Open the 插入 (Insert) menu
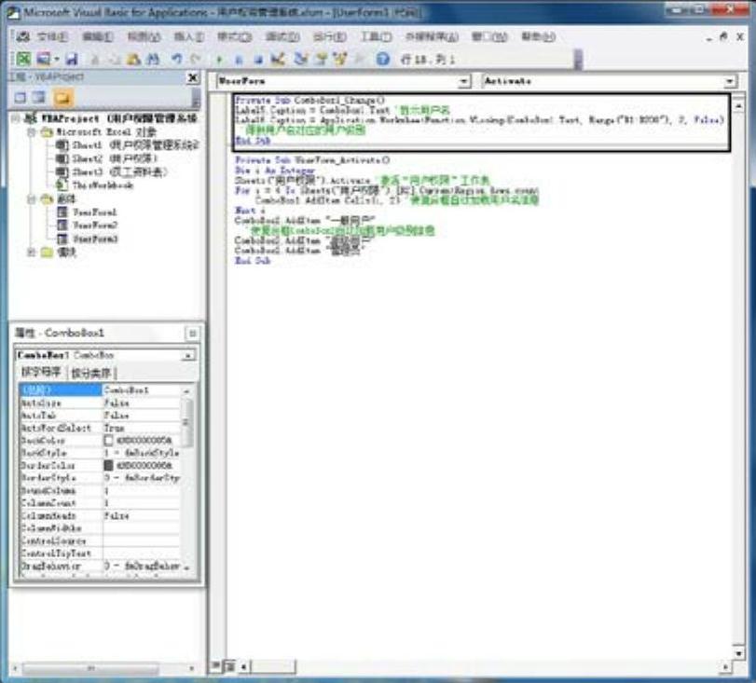 click(188, 36)
